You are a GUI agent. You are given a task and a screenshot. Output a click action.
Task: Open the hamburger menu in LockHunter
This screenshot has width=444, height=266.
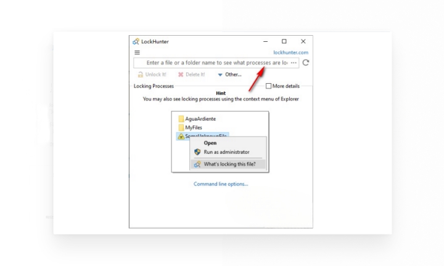tap(137, 52)
